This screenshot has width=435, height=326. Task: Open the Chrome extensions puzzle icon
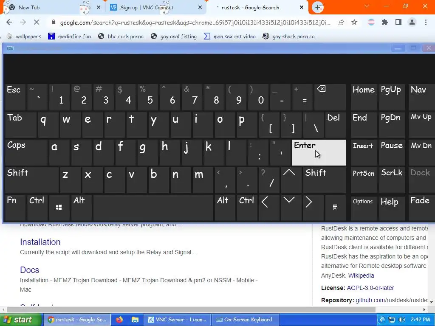click(x=385, y=22)
